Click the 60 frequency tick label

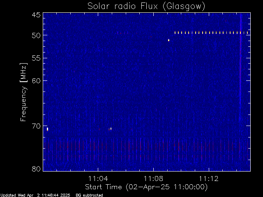[x=36, y=80]
